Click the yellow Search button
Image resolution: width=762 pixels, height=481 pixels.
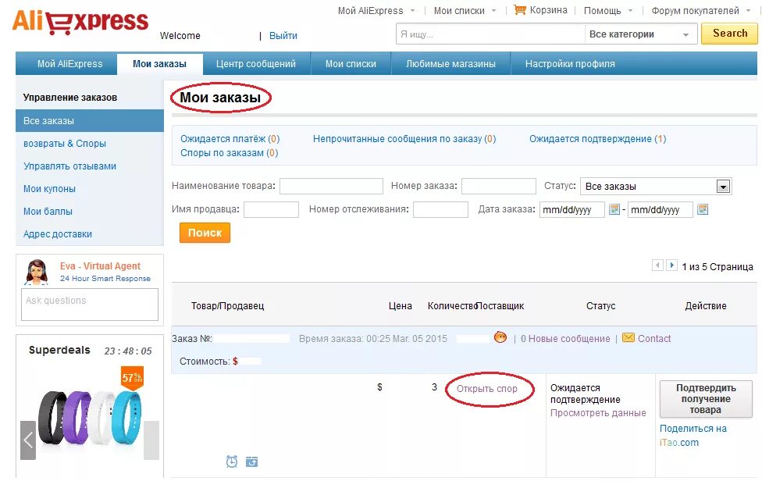pos(729,34)
